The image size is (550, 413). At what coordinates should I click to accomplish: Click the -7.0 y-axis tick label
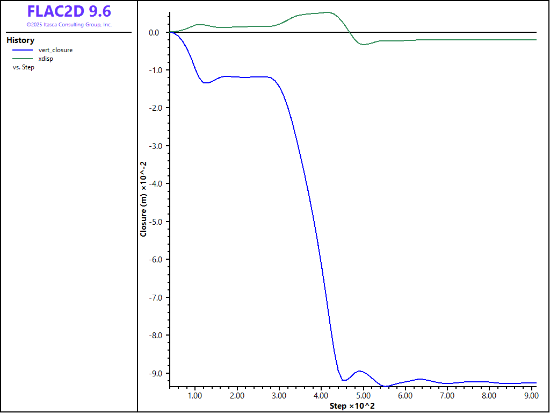click(x=153, y=297)
